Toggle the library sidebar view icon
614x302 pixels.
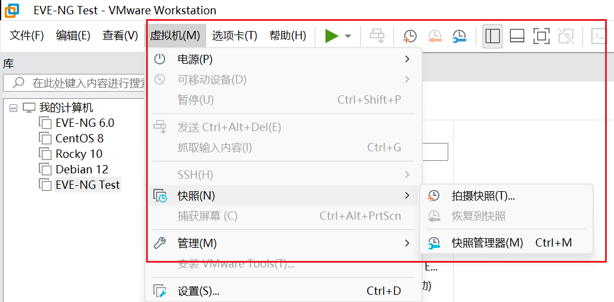492,36
